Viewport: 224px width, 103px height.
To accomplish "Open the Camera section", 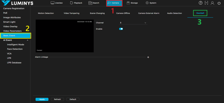I will 114,3.
